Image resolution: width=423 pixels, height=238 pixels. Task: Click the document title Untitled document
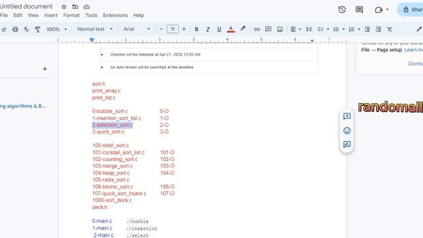pos(26,7)
